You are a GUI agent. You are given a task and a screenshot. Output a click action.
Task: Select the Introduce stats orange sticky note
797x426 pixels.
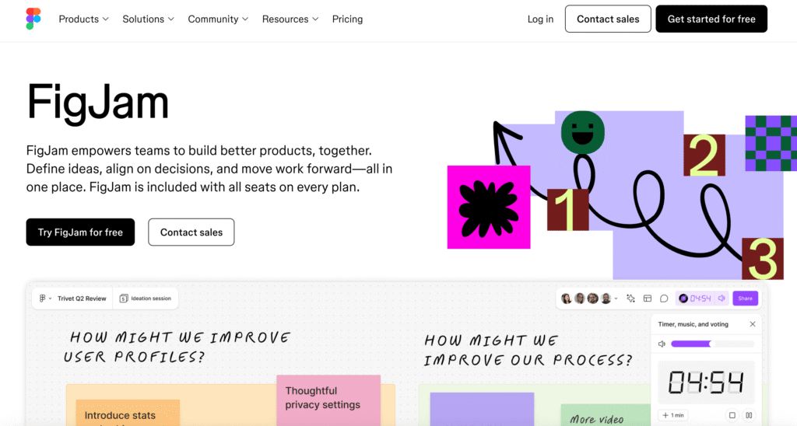(128, 413)
